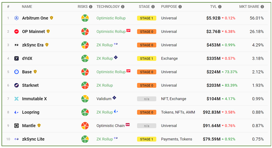Click the Validium technology label

pyautogui.click(x=104, y=99)
